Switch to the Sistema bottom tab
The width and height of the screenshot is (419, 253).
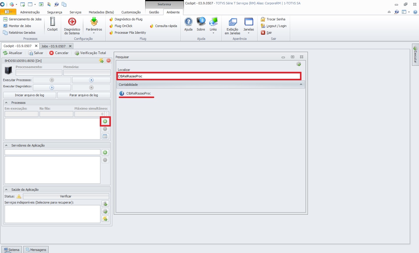(x=12, y=250)
